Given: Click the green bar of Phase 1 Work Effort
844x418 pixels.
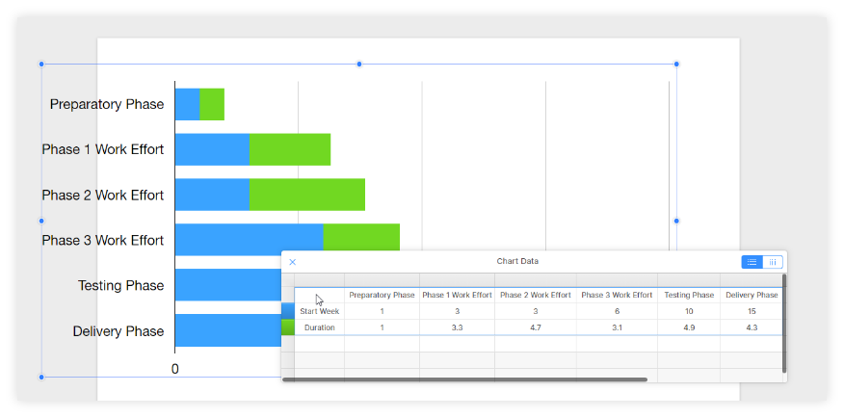Looking at the screenshot, I should point(290,149).
